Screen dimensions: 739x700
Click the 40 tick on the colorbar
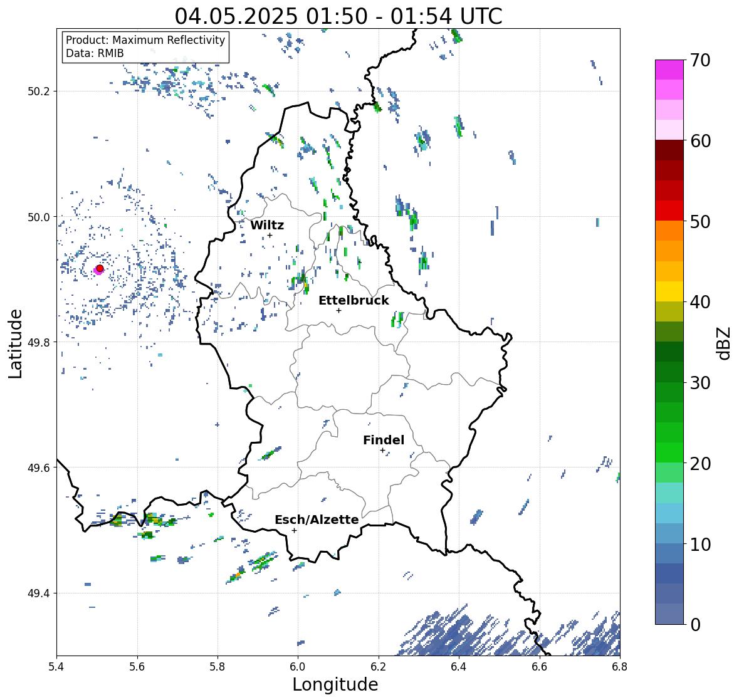(x=700, y=302)
